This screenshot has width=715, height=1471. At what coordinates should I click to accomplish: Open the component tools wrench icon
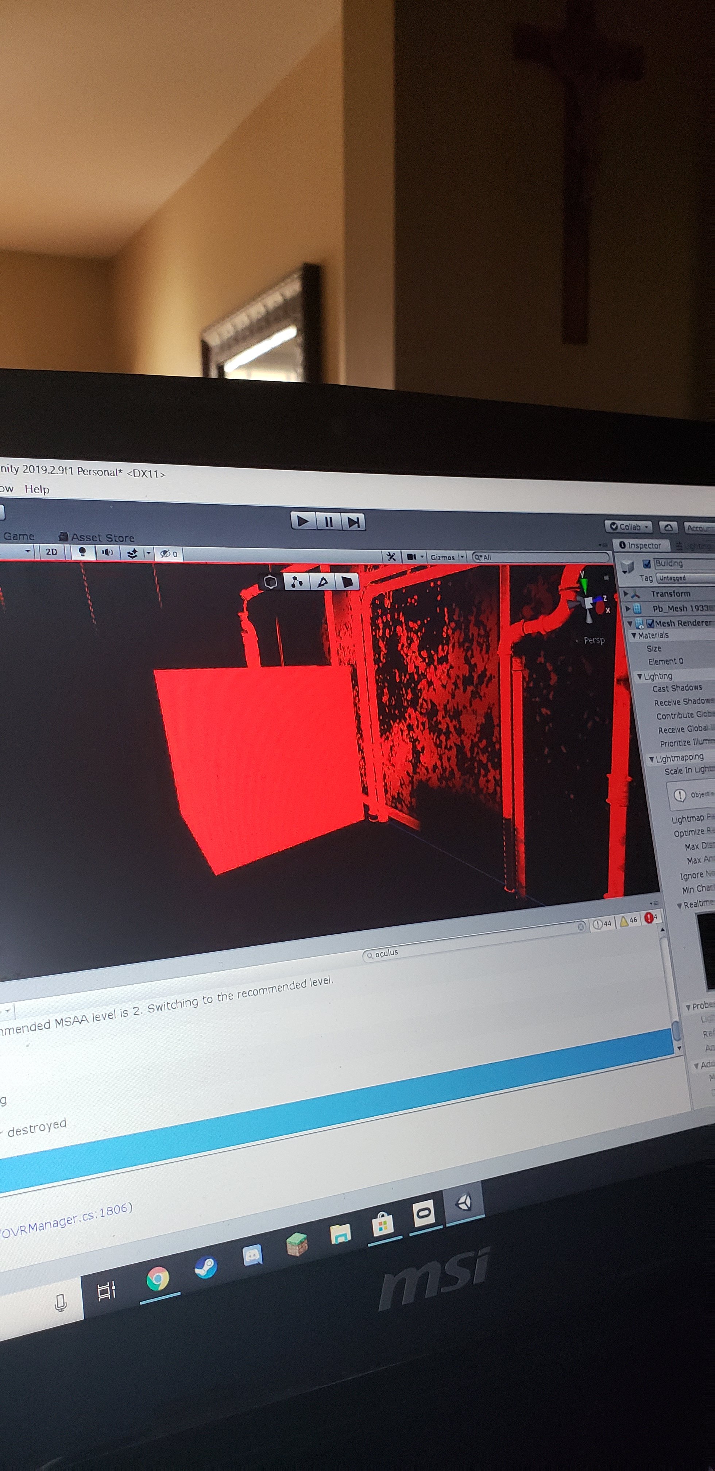[x=391, y=557]
